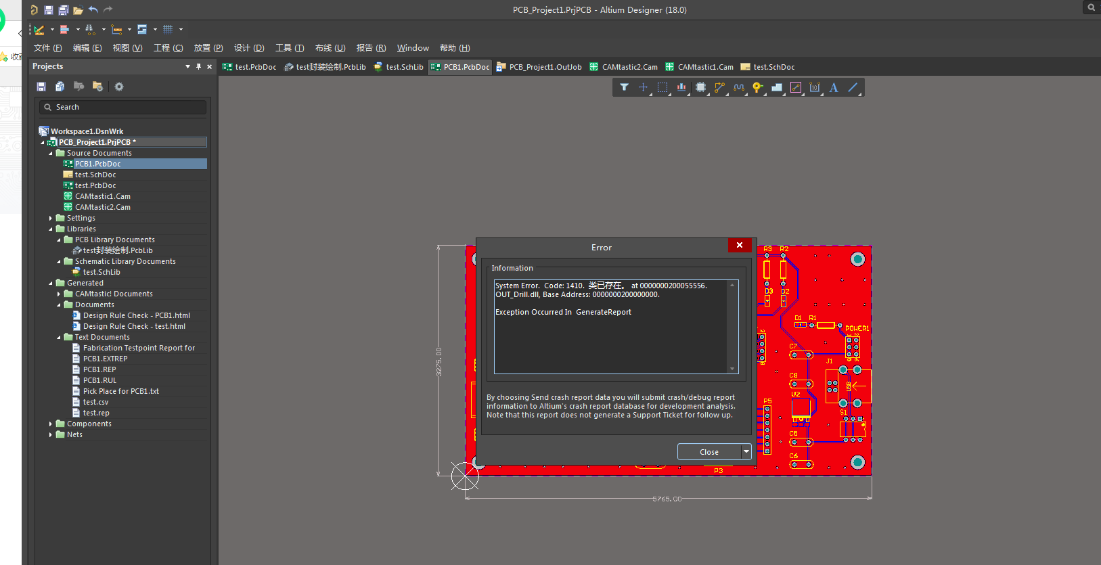Click Close button in Error dialog
The image size is (1101, 565).
[709, 451]
